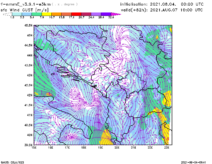Viewport: 212px width, 164px height.
Task: Click the '40.5N' latitude axis label
Action: (28, 125)
